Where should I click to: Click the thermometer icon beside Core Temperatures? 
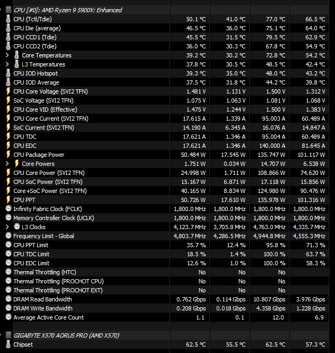tap(16, 55)
